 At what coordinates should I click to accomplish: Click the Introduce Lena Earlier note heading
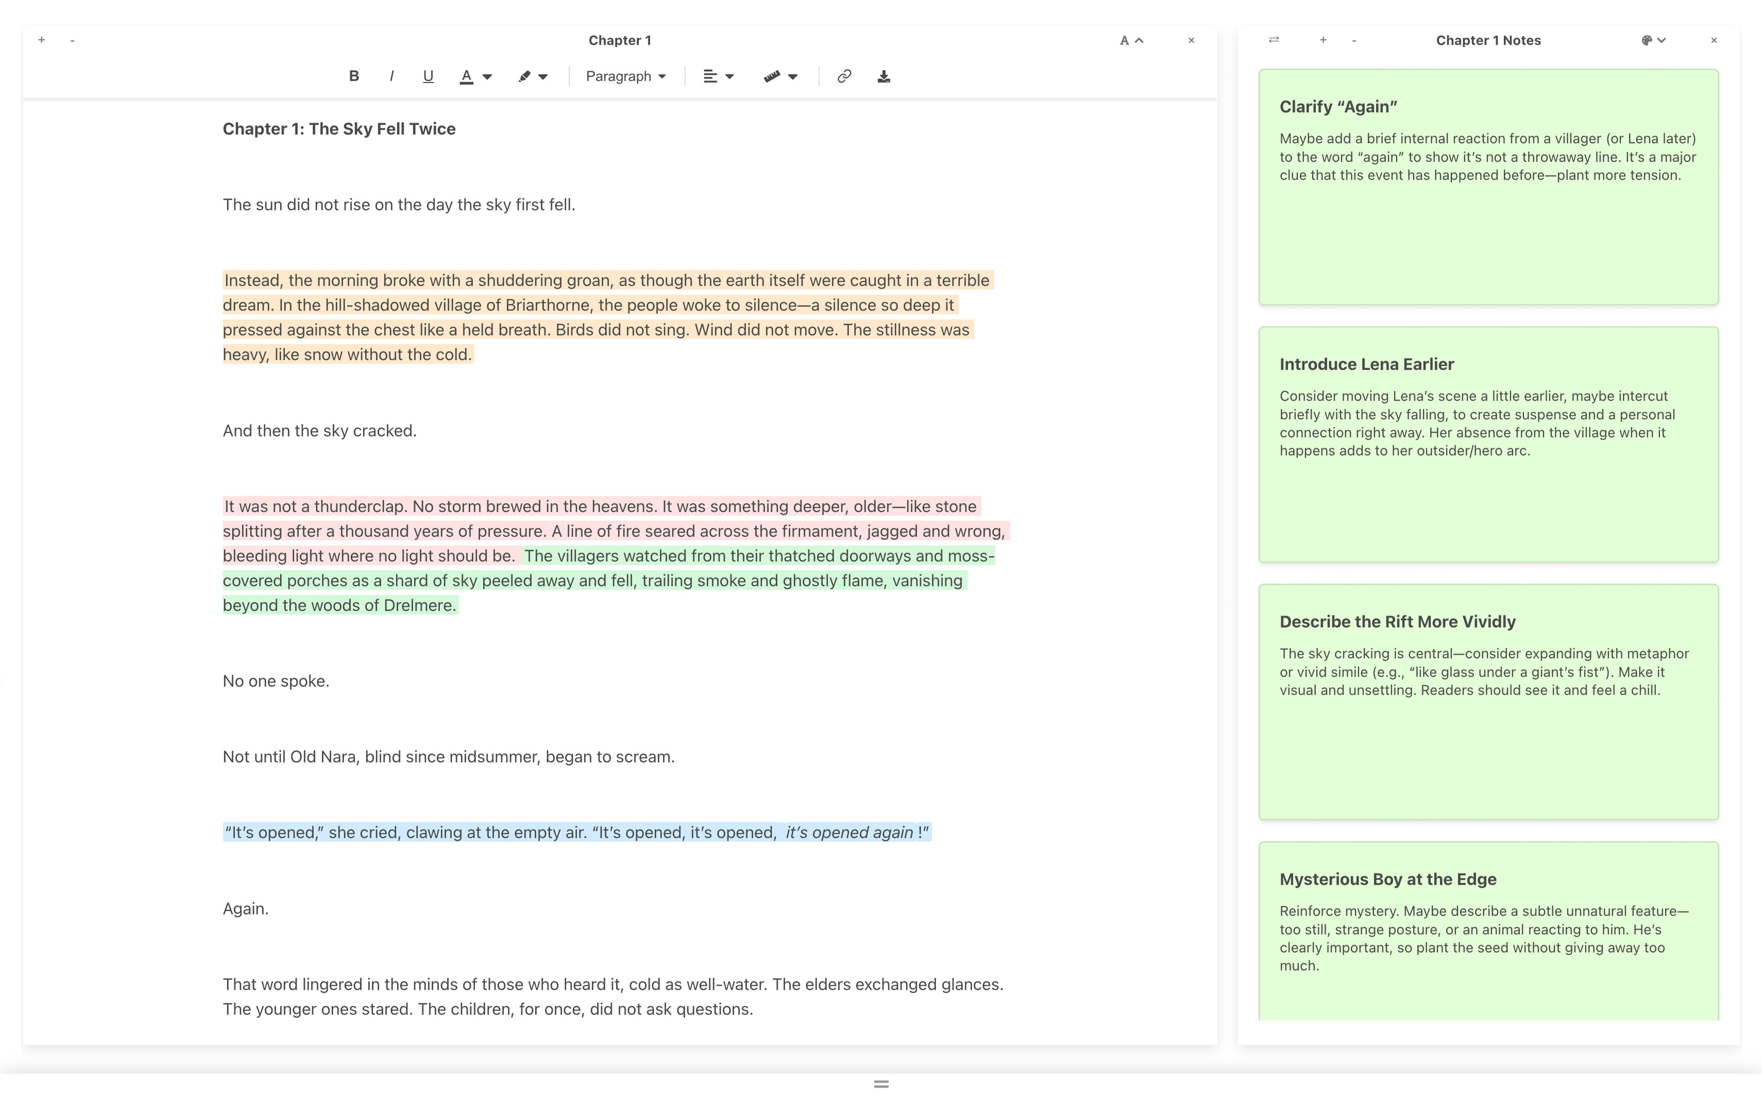point(1366,365)
